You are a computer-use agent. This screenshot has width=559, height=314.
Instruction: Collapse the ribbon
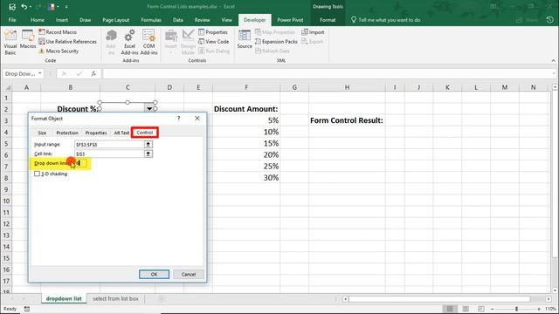tap(553, 61)
